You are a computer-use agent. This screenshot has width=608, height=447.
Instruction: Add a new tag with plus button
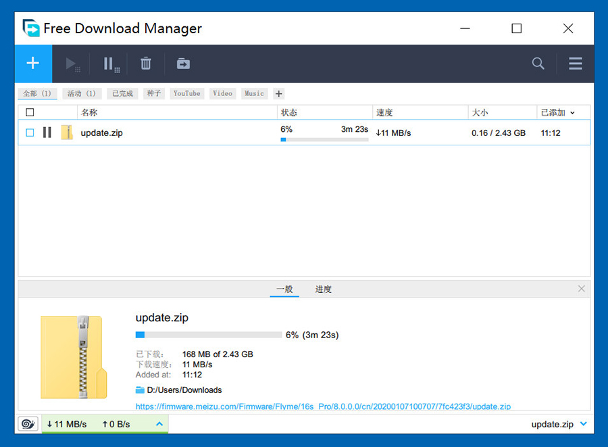(279, 94)
